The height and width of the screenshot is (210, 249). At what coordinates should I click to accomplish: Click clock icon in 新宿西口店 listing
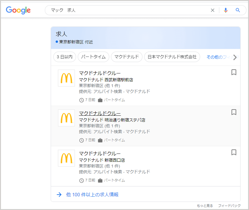(x=81, y=180)
